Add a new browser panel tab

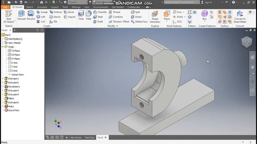tap(14, 30)
